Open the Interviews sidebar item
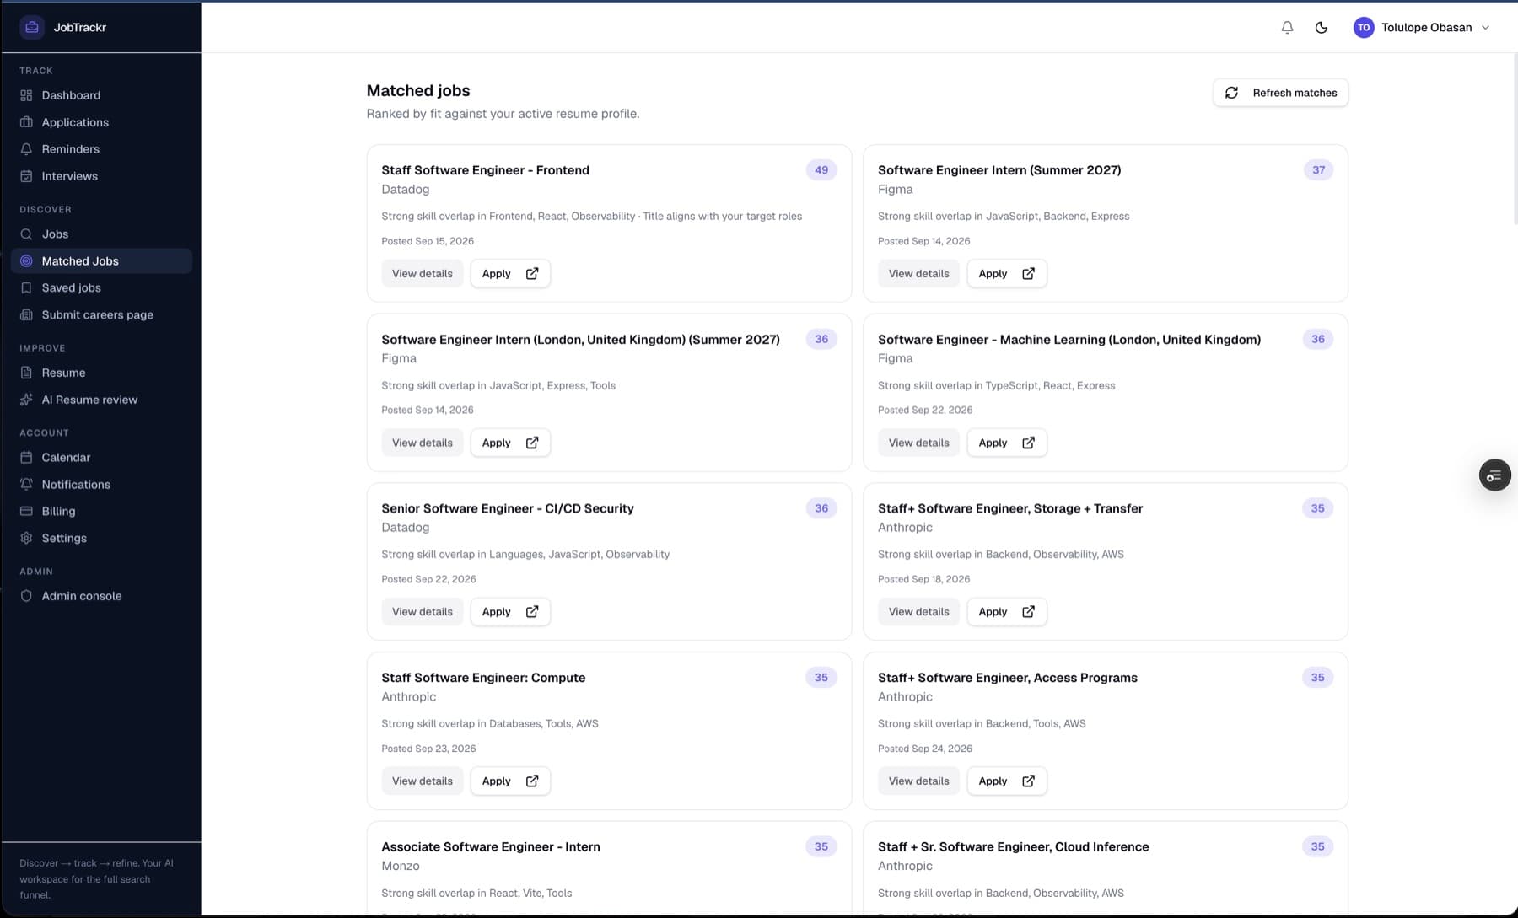This screenshot has width=1518, height=918. click(x=101, y=176)
